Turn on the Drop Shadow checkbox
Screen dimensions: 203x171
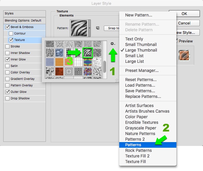click(7, 98)
